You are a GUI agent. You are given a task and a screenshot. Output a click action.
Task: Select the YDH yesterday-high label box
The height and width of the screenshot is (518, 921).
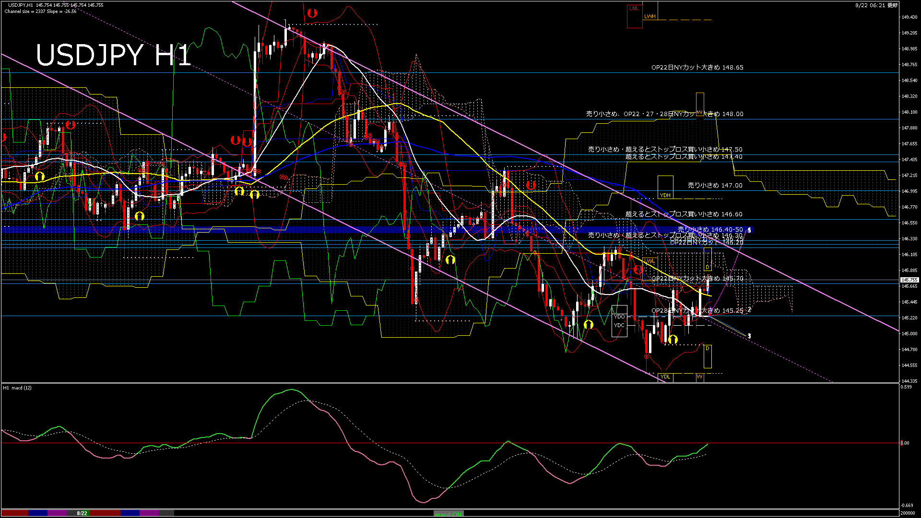click(x=665, y=195)
